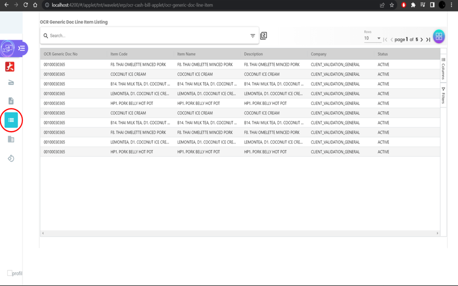Click the search magnifier icon
The height and width of the screenshot is (286, 458).
point(46,36)
